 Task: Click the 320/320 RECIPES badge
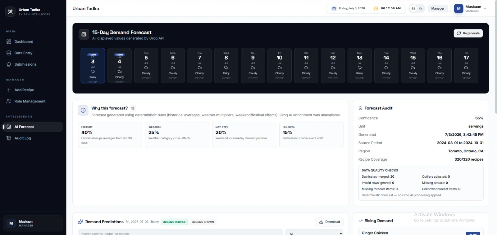tap(174, 222)
